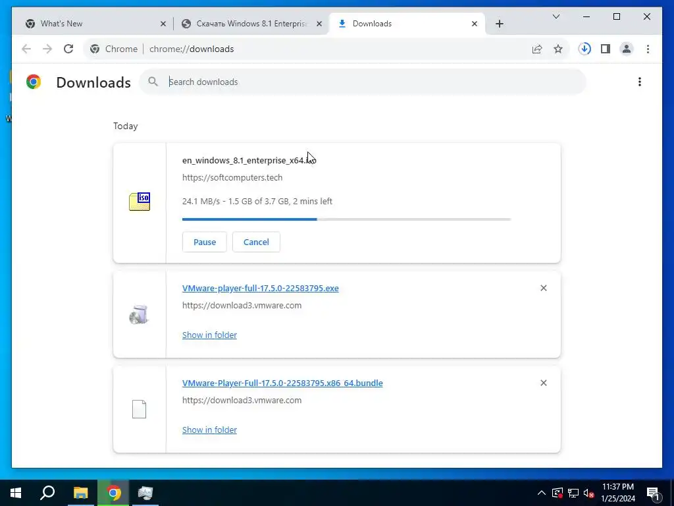This screenshot has width=674, height=506.
Task: Open Chrome's three-dot main menu
Action: [x=648, y=49]
